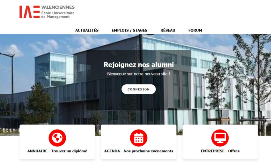Open AGENDA - Nos prochains évènements link
Screen dimensions: 271x167
tap(139, 151)
